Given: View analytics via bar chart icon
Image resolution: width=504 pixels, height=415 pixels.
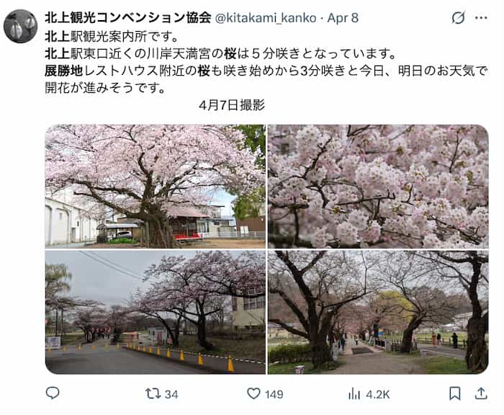Looking at the screenshot, I should [x=354, y=393].
